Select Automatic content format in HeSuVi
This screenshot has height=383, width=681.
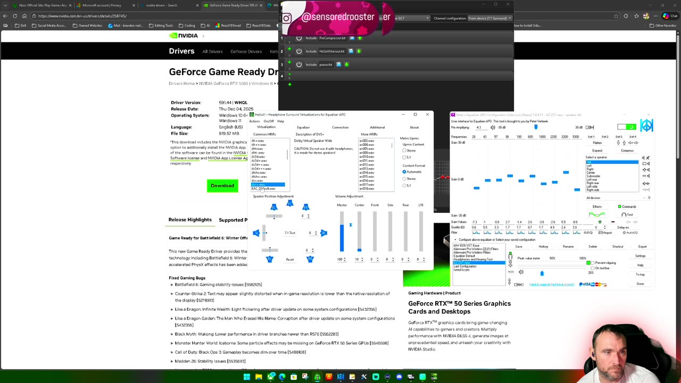point(404,172)
